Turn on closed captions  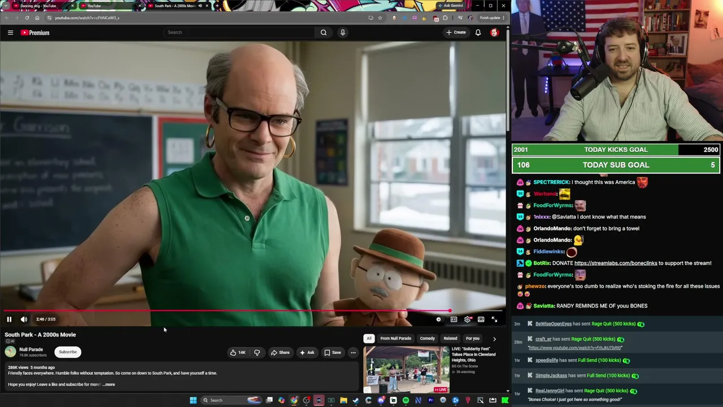tap(454, 319)
